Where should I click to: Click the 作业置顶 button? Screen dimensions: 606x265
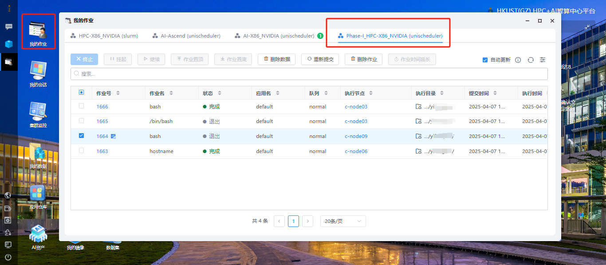[190, 59]
